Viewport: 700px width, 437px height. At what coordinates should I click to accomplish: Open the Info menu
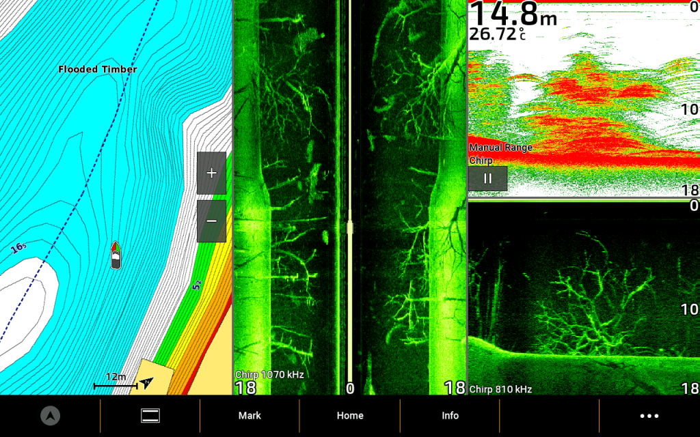tap(450, 416)
